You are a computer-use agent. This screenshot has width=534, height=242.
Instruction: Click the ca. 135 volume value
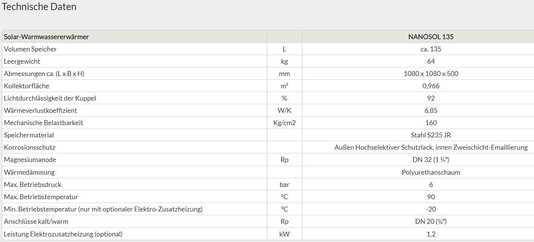click(431, 49)
